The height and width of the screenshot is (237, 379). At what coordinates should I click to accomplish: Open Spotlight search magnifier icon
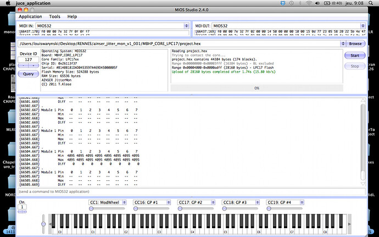[x=371, y=3]
